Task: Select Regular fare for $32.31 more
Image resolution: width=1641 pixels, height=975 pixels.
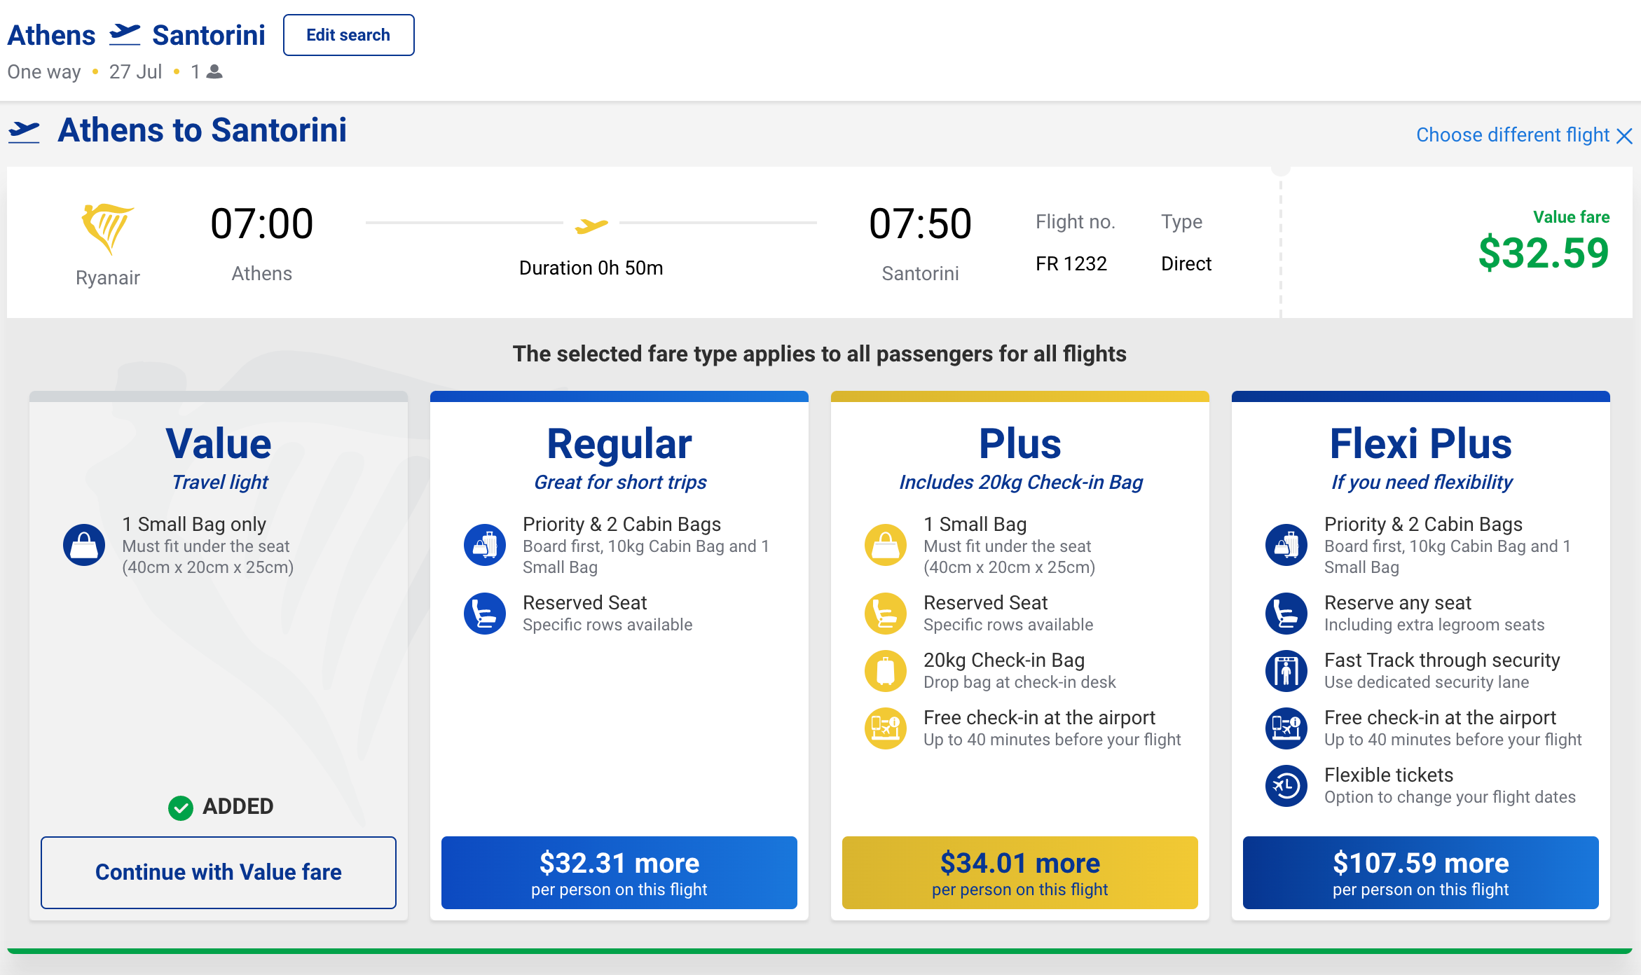Action: point(619,872)
